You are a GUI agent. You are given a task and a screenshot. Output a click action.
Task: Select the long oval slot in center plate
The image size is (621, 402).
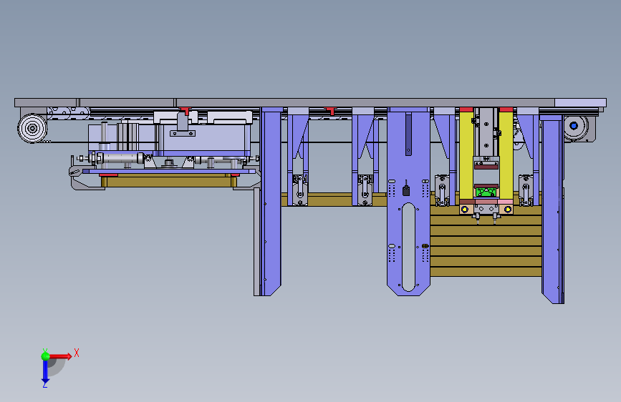[408, 247]
